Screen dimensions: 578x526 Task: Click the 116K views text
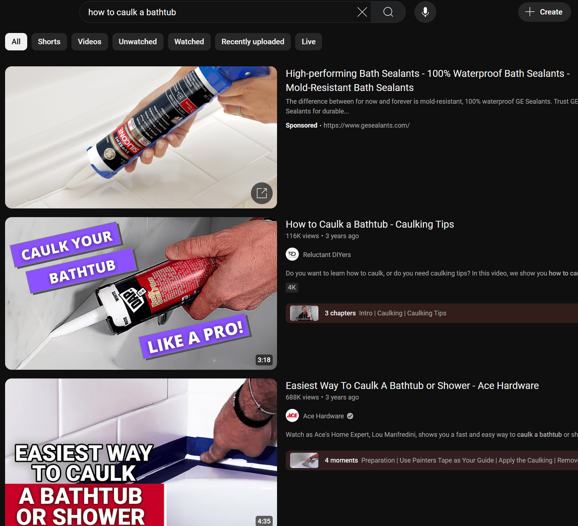coord(302,236)
